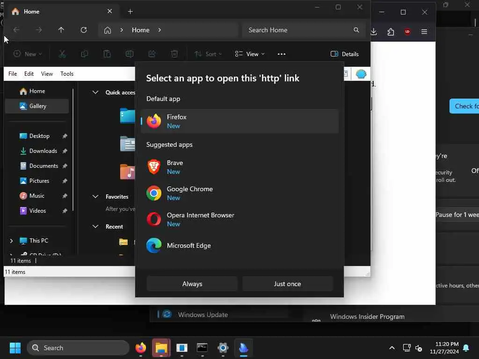Image resolution: width=479 pixels, height=359 pixels.
Task: Close the Home tab
Action: click(109, 11)
